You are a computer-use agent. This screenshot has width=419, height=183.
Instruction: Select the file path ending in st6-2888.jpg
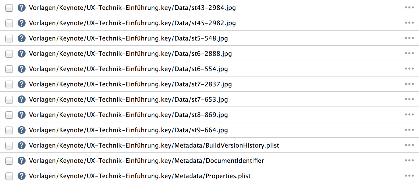130,54
